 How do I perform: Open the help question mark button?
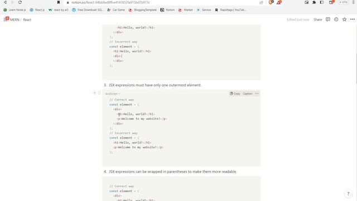tap(348, 194)
